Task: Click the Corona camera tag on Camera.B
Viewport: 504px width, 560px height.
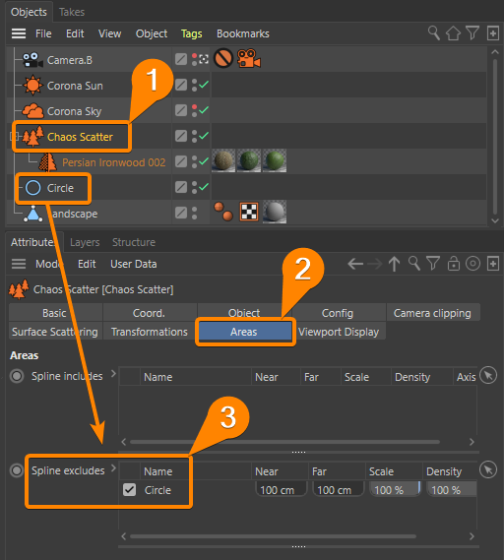Action: (249, 58)
